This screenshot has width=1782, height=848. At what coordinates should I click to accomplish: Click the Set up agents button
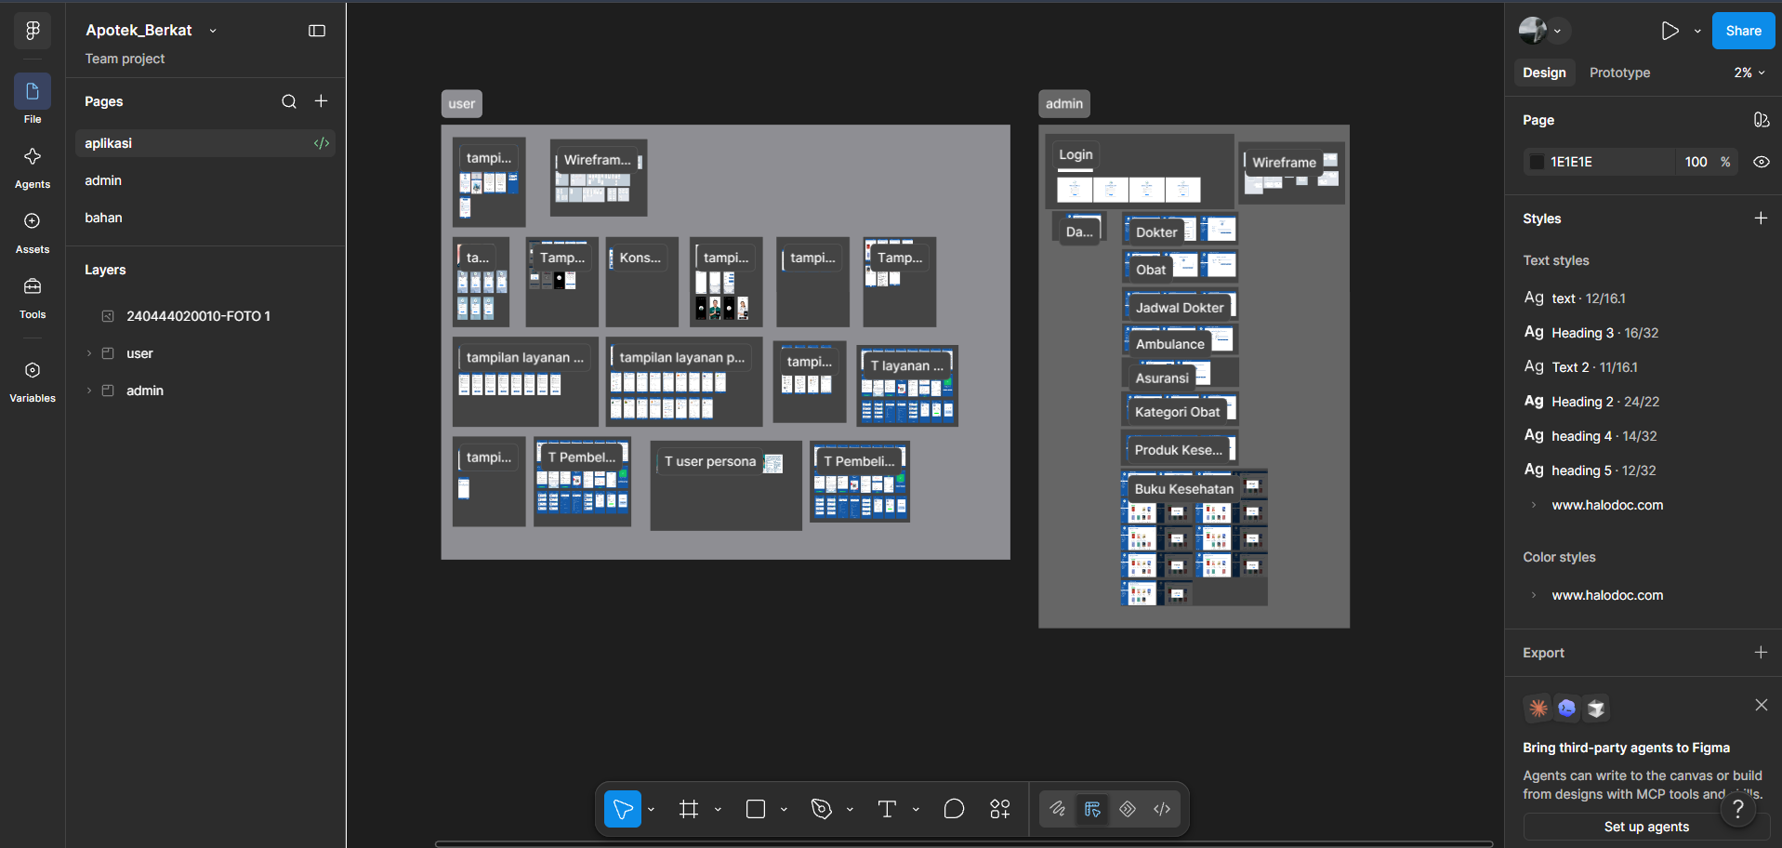coord(1646,827)
